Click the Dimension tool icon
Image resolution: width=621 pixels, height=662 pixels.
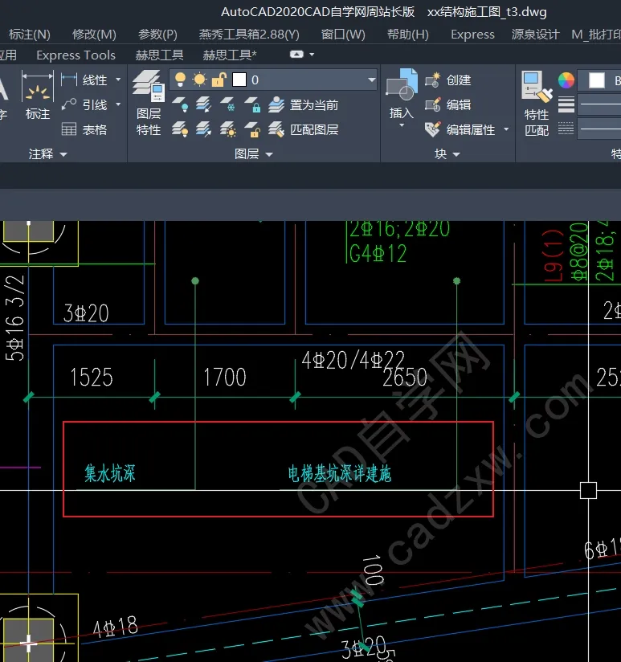pos(38,87)
